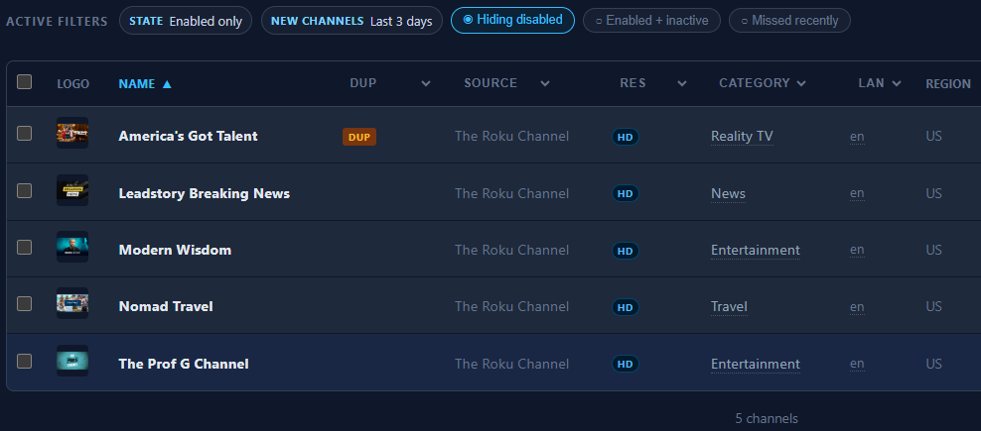The width and height of the screenshot is (981, 431).
Task: Open the DUP column filter dropdown
Action: click(x=426, y=83)
